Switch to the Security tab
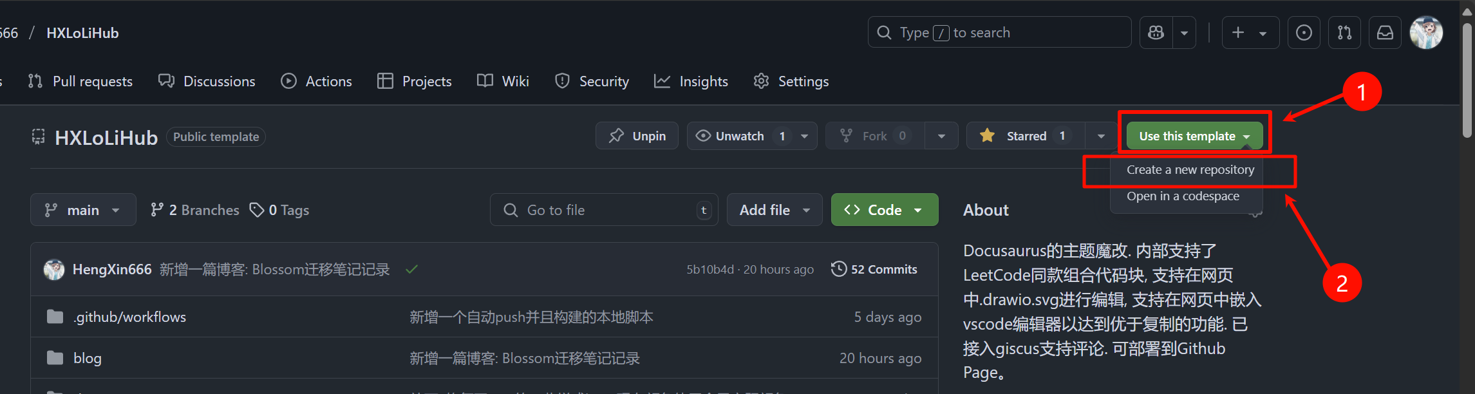This screenshot has width=1475, height=394. pos(592,81)
